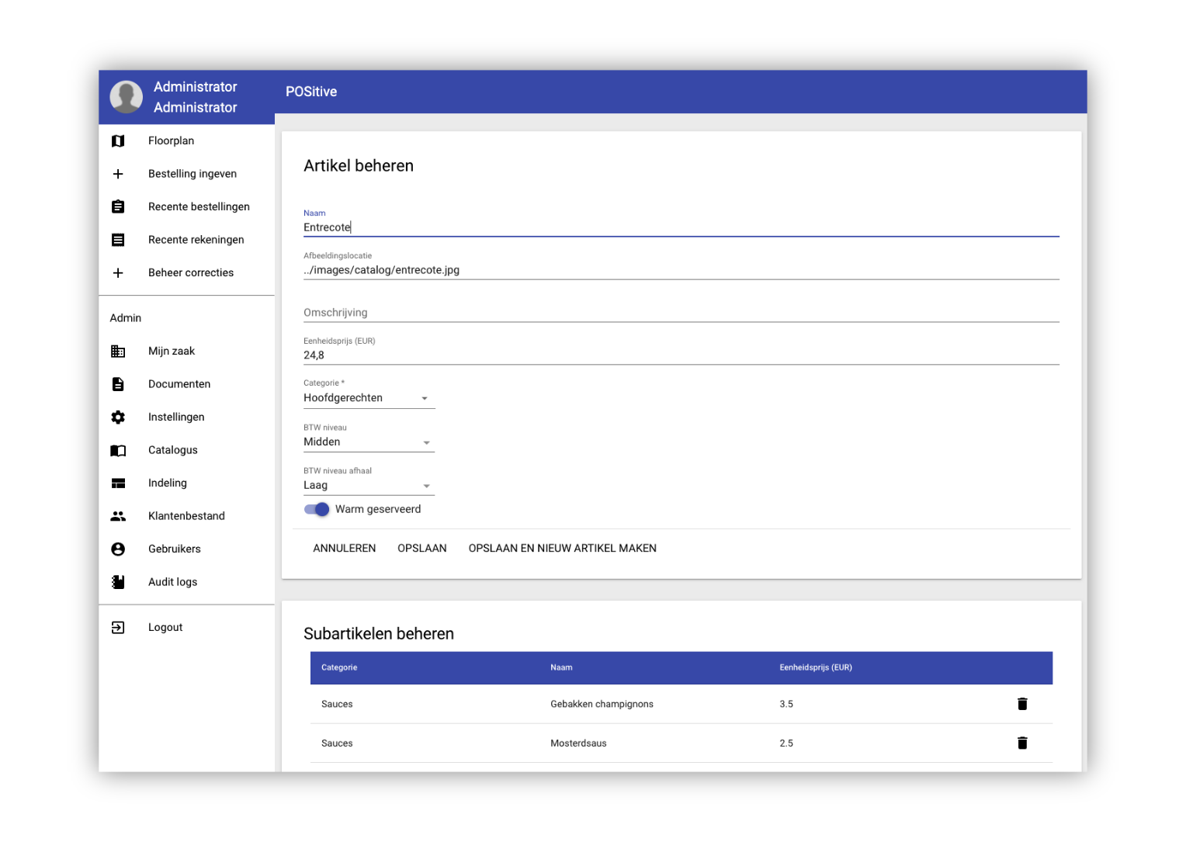The width and height of the screenshot is (1186, 842).
Task: Toggle the Warm geserveerd switch
Action: coord(317,510)
